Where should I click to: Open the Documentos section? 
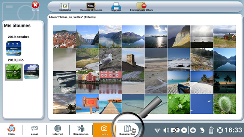coord(127,130)
